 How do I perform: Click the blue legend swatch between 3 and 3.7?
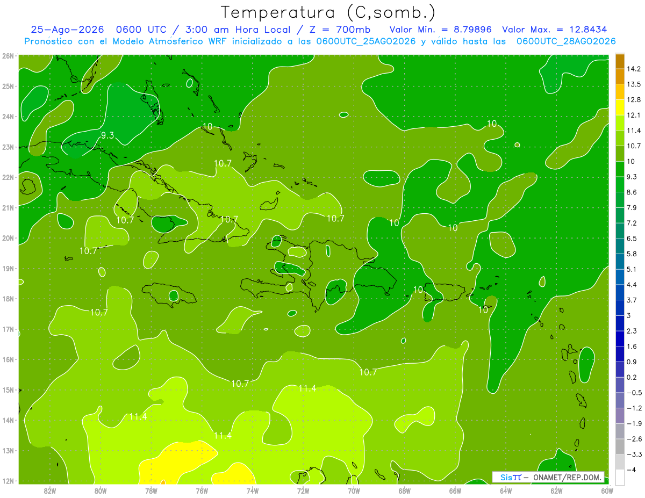pyautogui.click(x=620, y=307)
